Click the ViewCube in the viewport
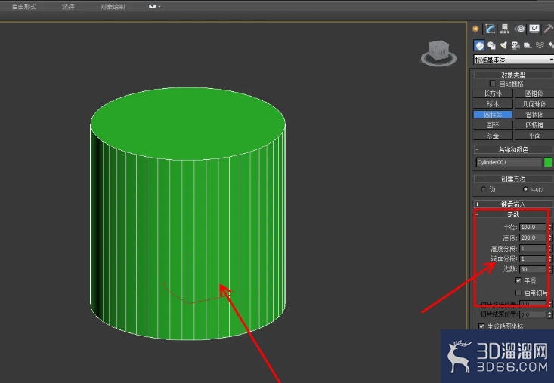 tap(438, 53)
